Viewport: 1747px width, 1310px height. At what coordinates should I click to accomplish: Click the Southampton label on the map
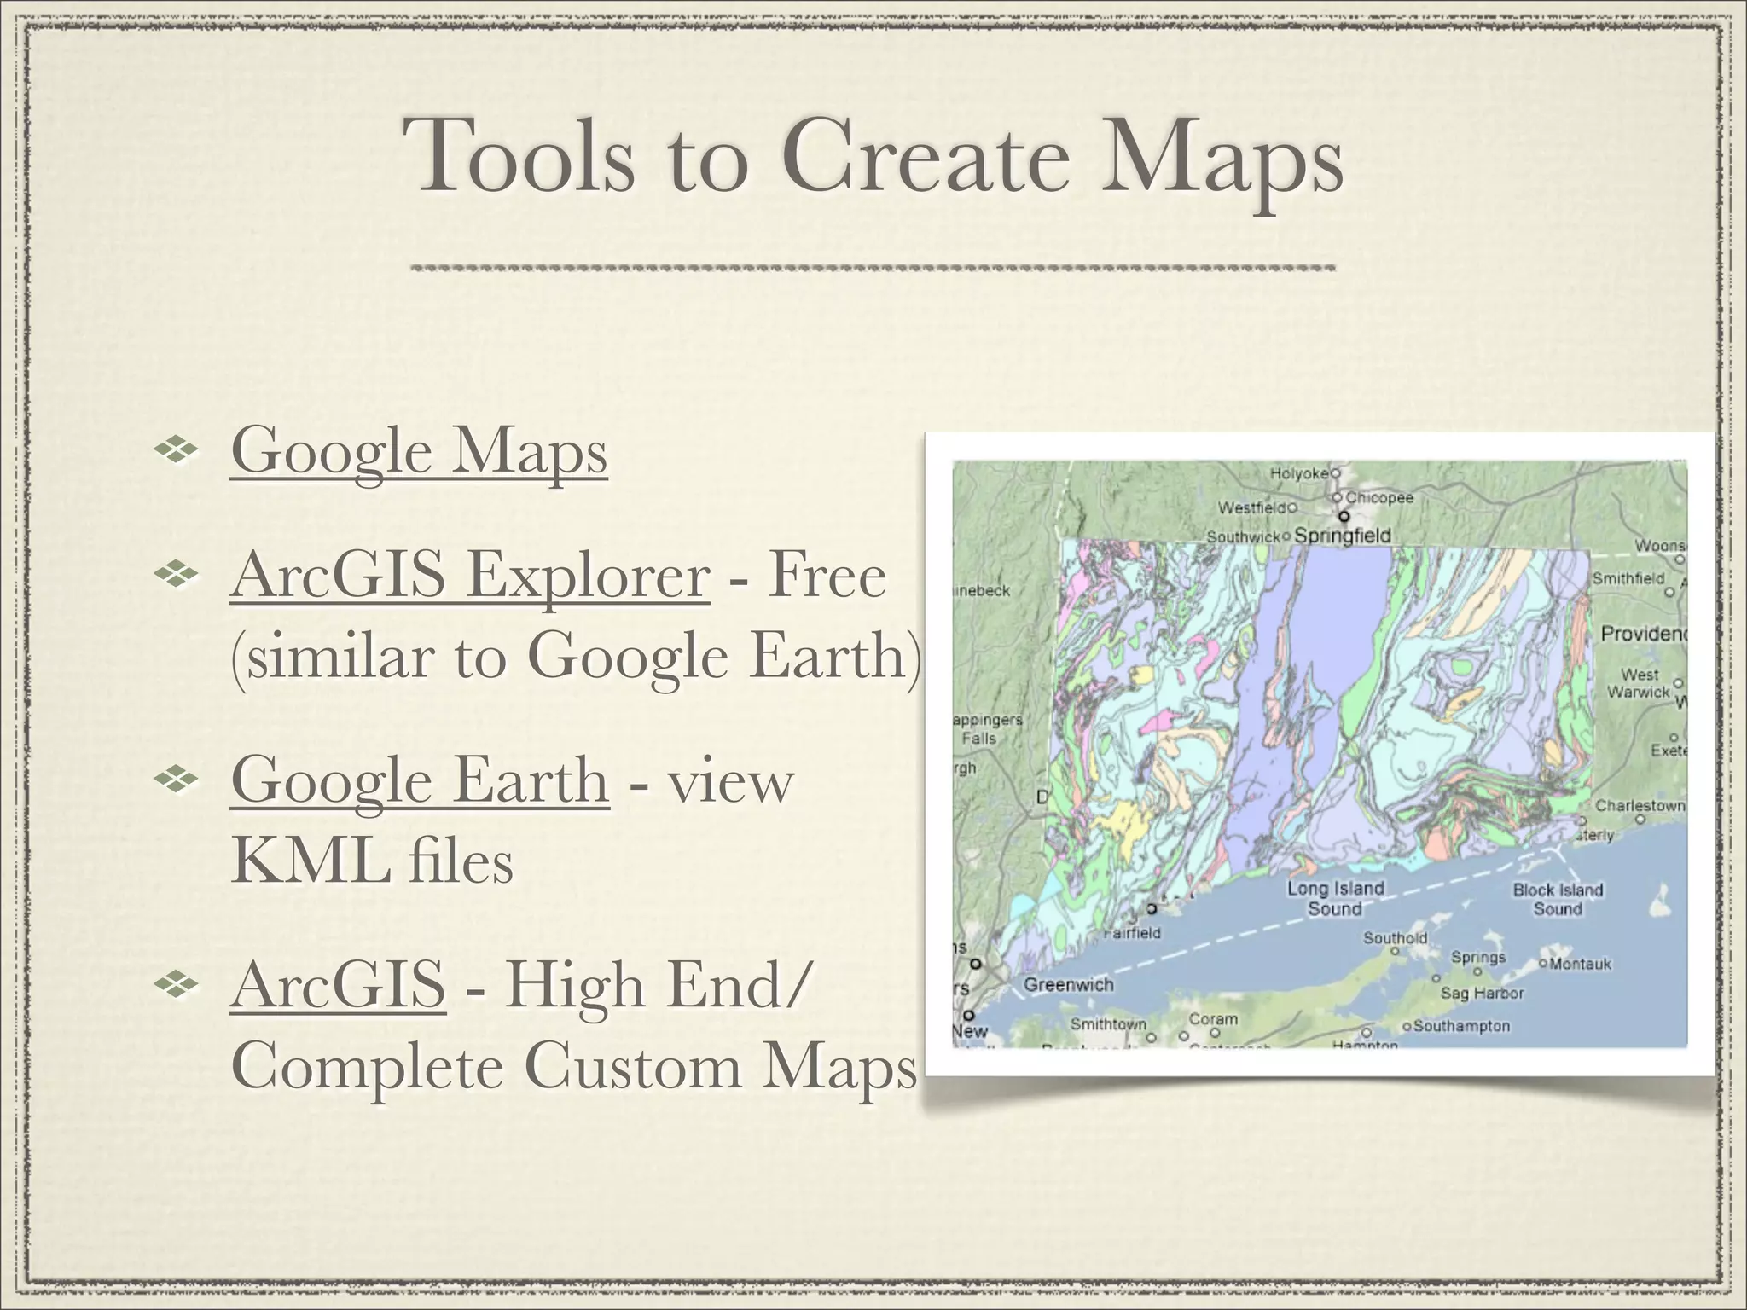(x=1461, y=1026)
